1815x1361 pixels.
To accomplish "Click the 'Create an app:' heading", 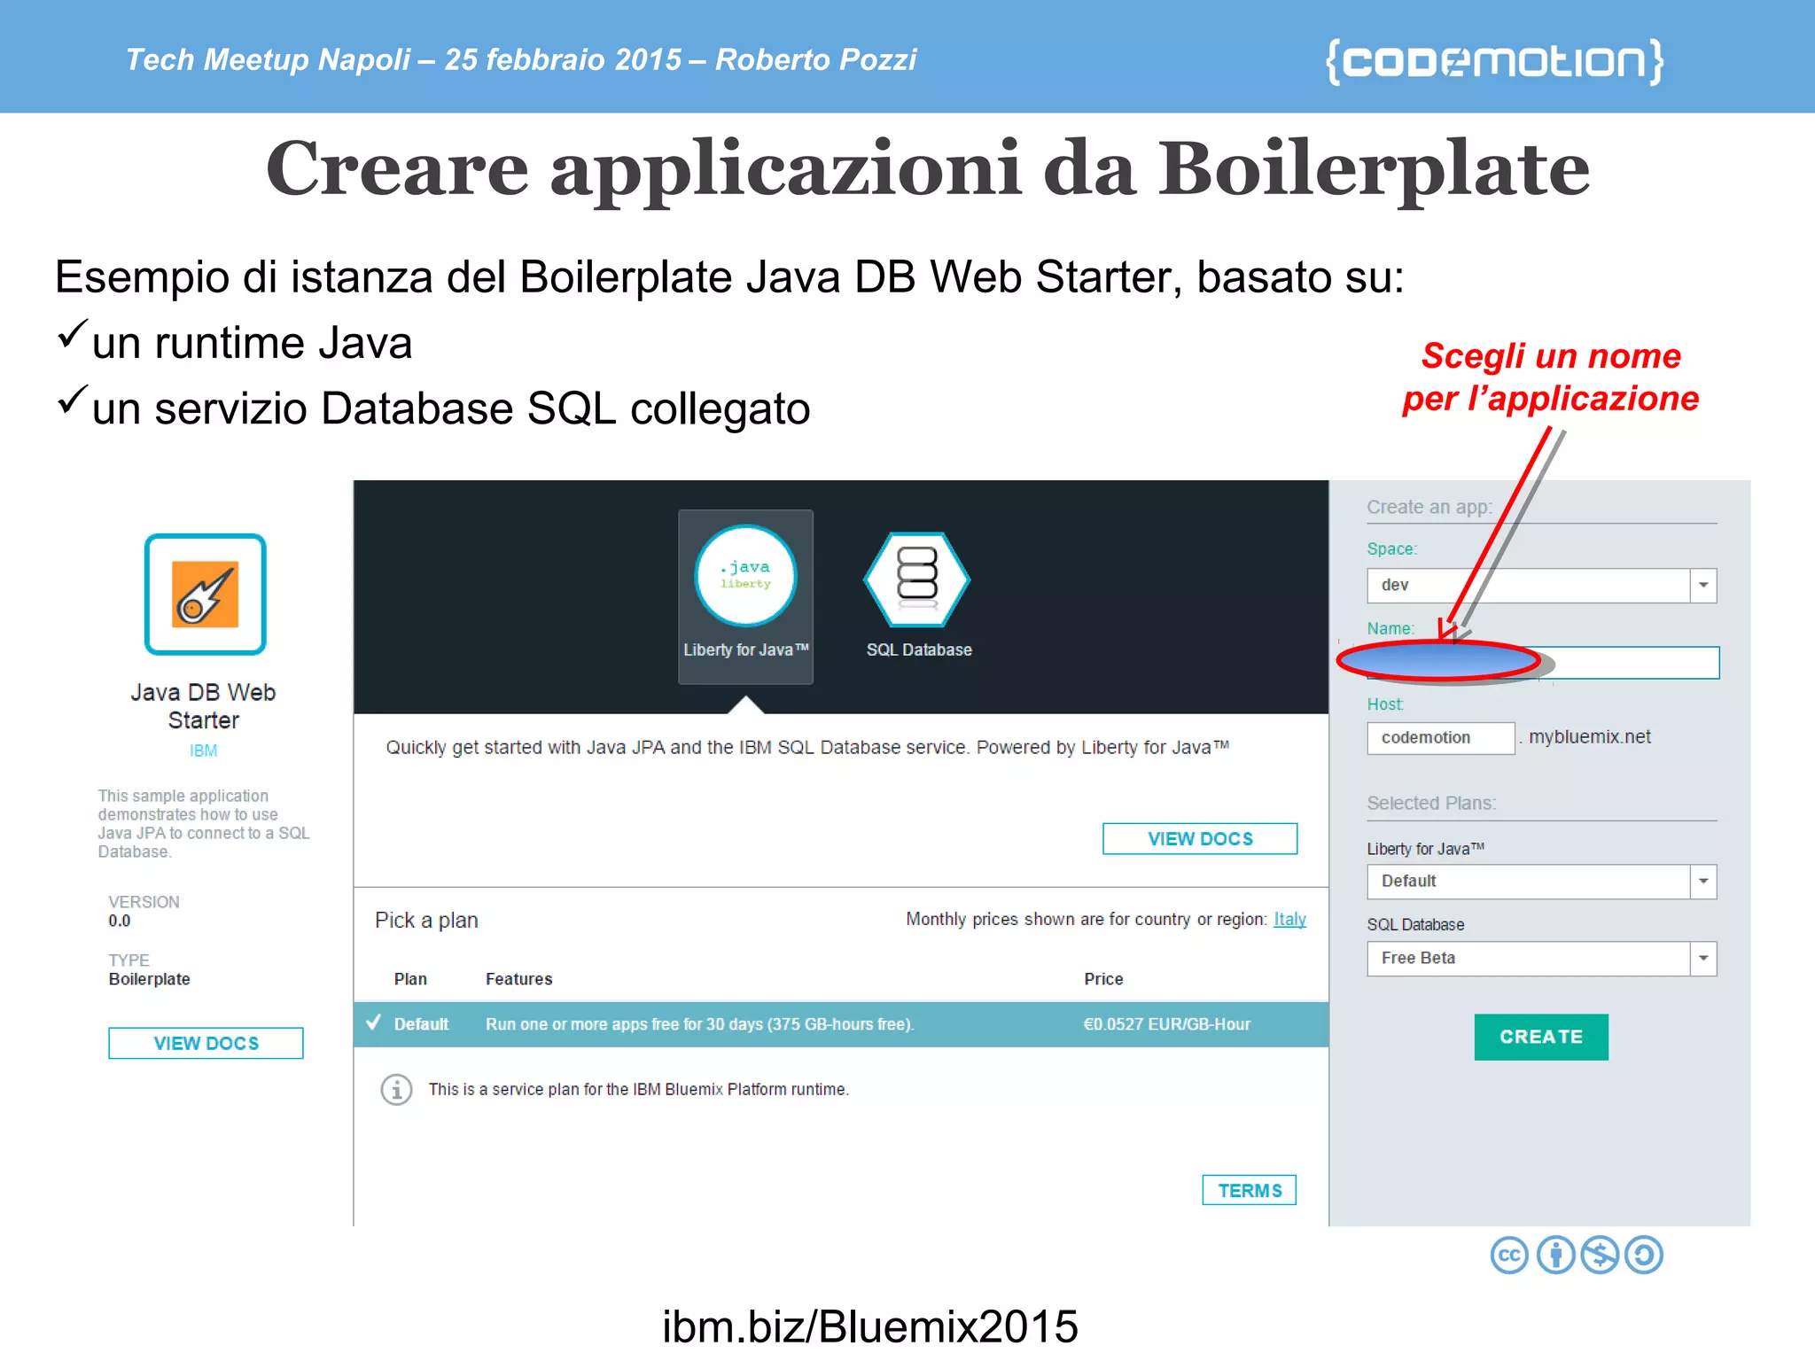I will pos(1429,507).
